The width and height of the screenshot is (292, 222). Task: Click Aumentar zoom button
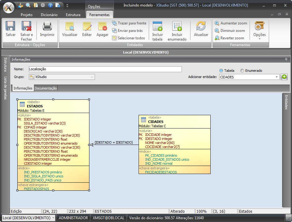[231, 23]
